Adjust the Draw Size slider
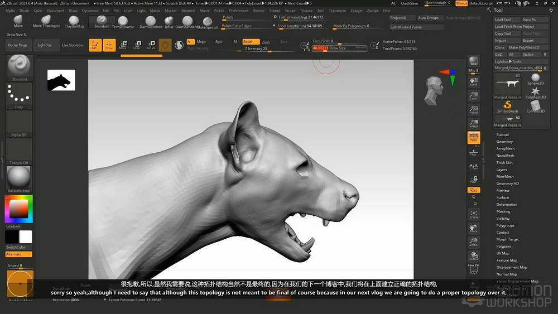558x314 pixels. click(339, 48)
